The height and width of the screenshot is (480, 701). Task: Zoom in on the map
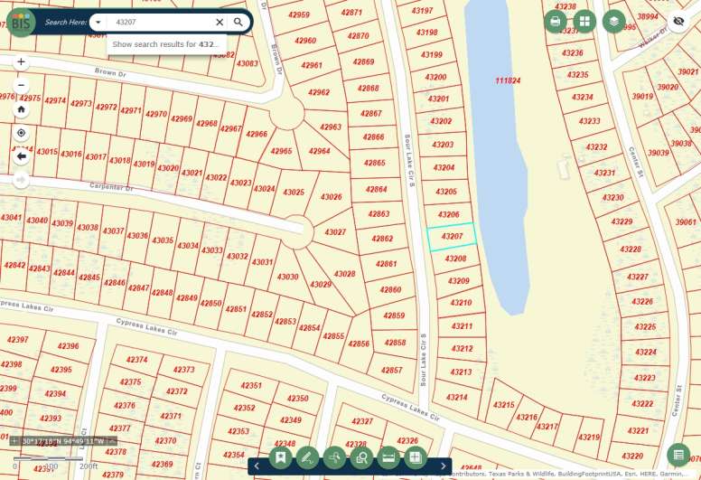tap(22, 62)
